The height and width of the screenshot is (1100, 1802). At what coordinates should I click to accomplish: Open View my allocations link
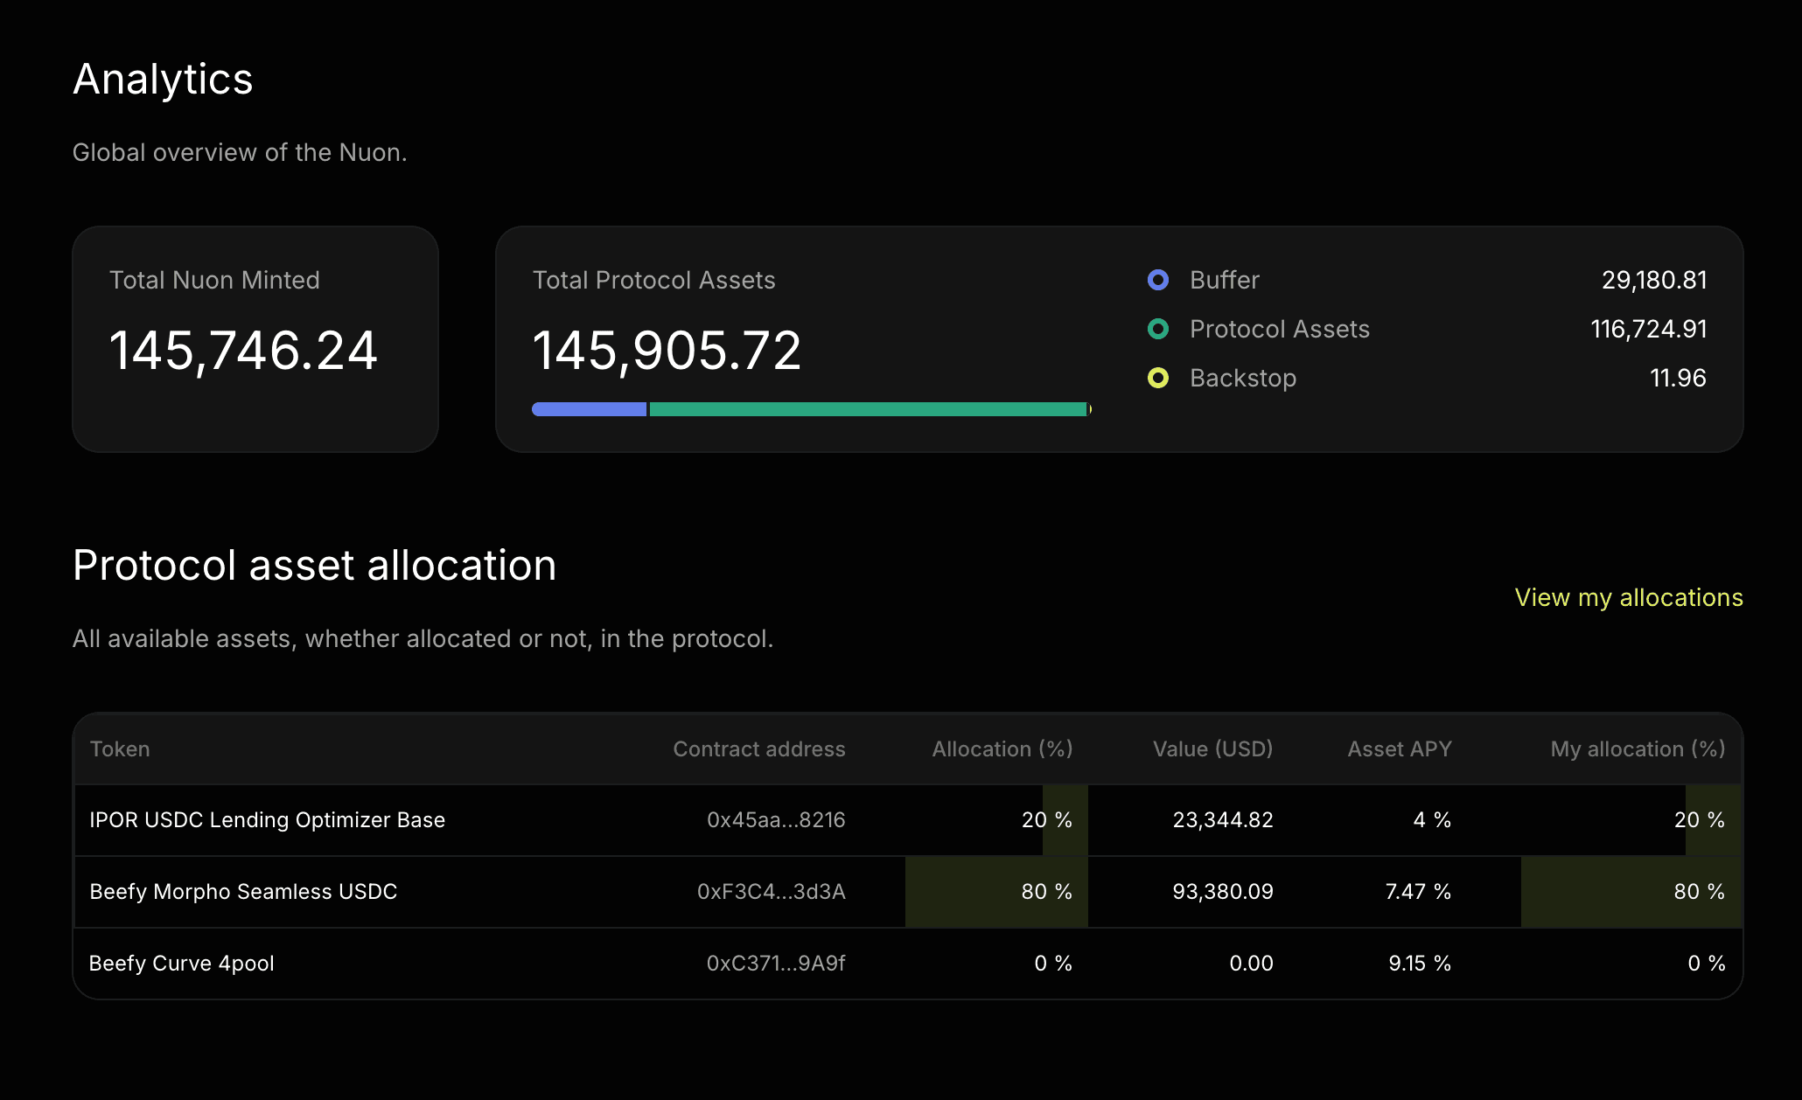tap(1628, 597)
